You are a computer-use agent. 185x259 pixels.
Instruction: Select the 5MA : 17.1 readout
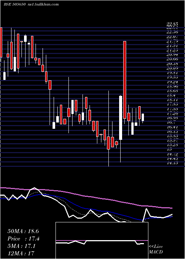click(x=21, y=246)
